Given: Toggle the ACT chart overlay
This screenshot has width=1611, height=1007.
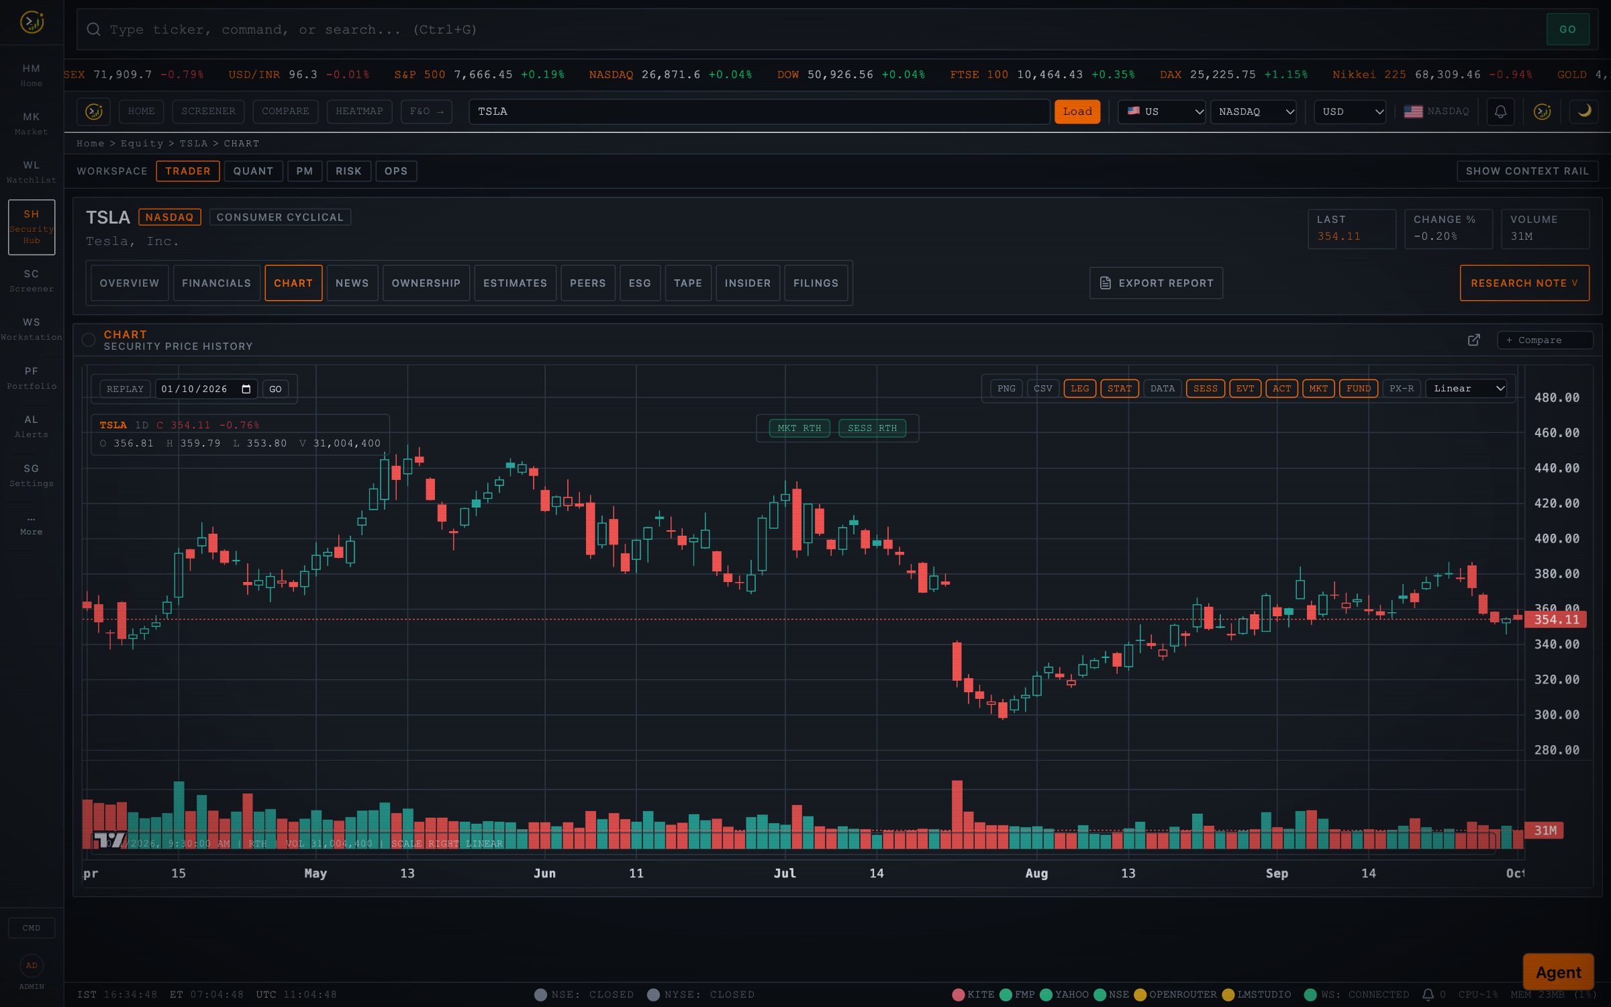Looking at the screenshot, I should (1281, 389).
